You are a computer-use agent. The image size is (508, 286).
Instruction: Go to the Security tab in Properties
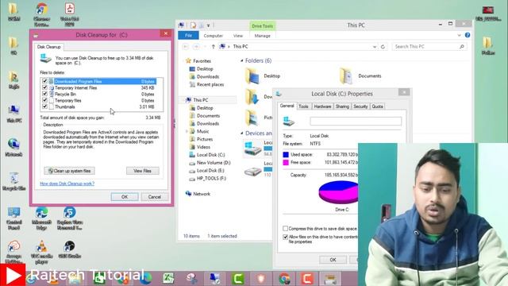[360, 106]
